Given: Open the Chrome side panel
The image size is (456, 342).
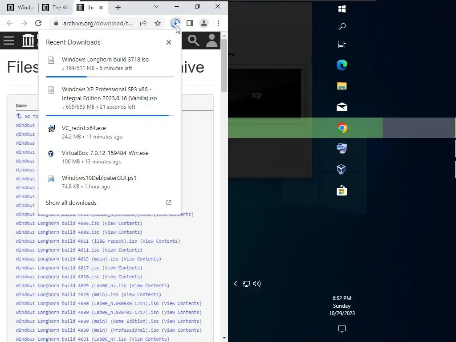Looking at the screenshot, I should click(x=190, y=23).
